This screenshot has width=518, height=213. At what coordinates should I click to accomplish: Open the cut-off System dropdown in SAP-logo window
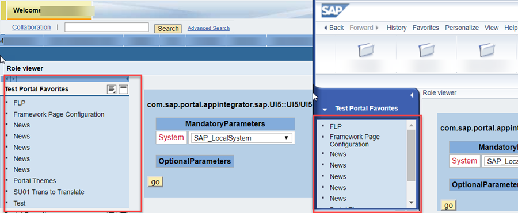tap(501, 161)
